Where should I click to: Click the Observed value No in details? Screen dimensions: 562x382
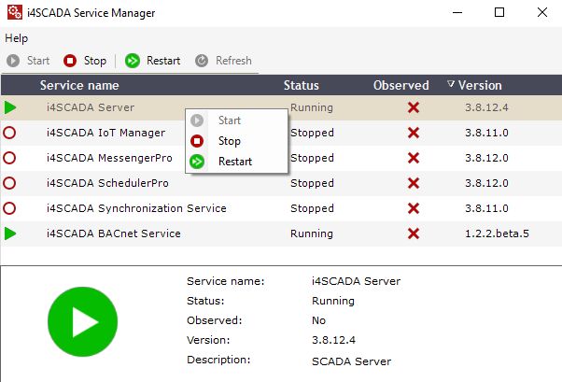[318, 320]
